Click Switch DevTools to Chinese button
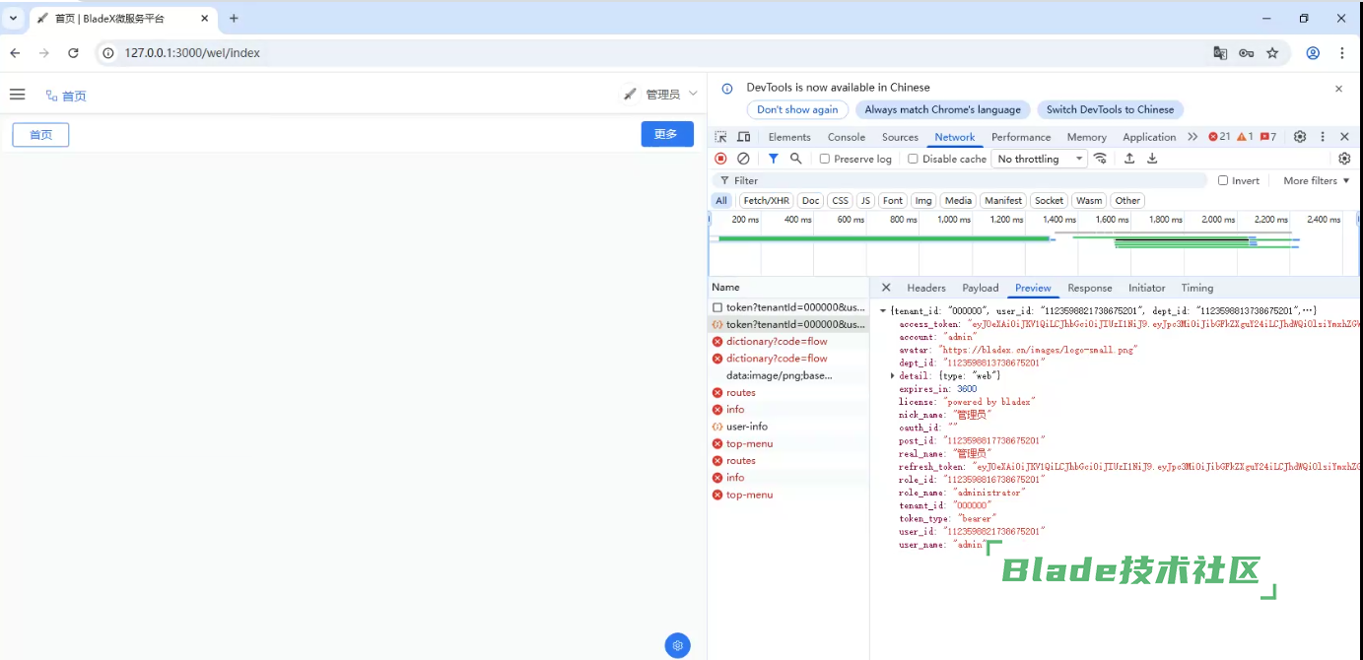 (x=1110, y=109)
